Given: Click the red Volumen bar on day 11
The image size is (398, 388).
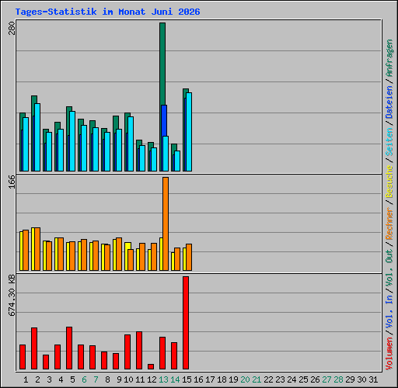Looking at the screenshot, I should (139, 351).
